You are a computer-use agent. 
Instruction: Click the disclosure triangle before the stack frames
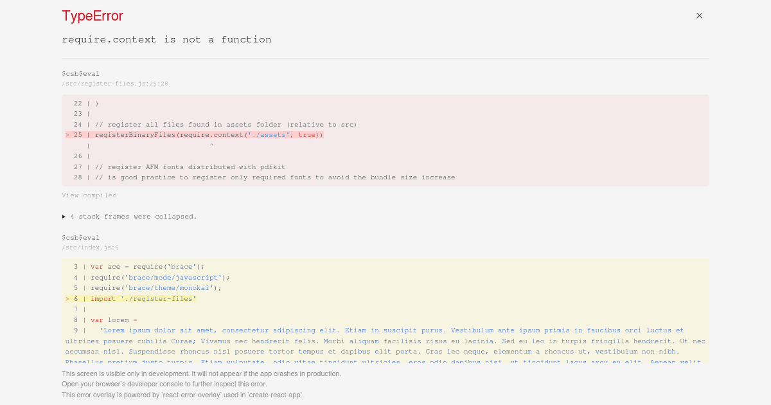[x=65, y=216]
